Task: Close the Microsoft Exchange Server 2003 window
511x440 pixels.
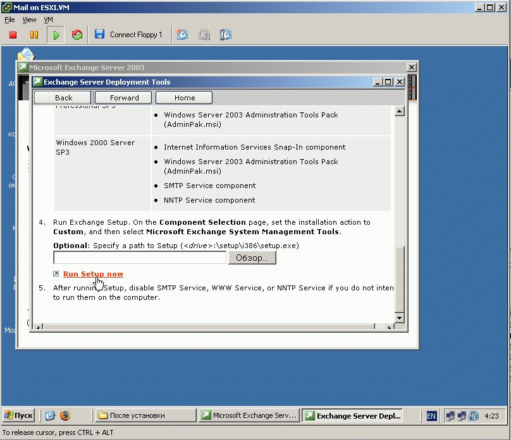Action: [x=411, y=68]
